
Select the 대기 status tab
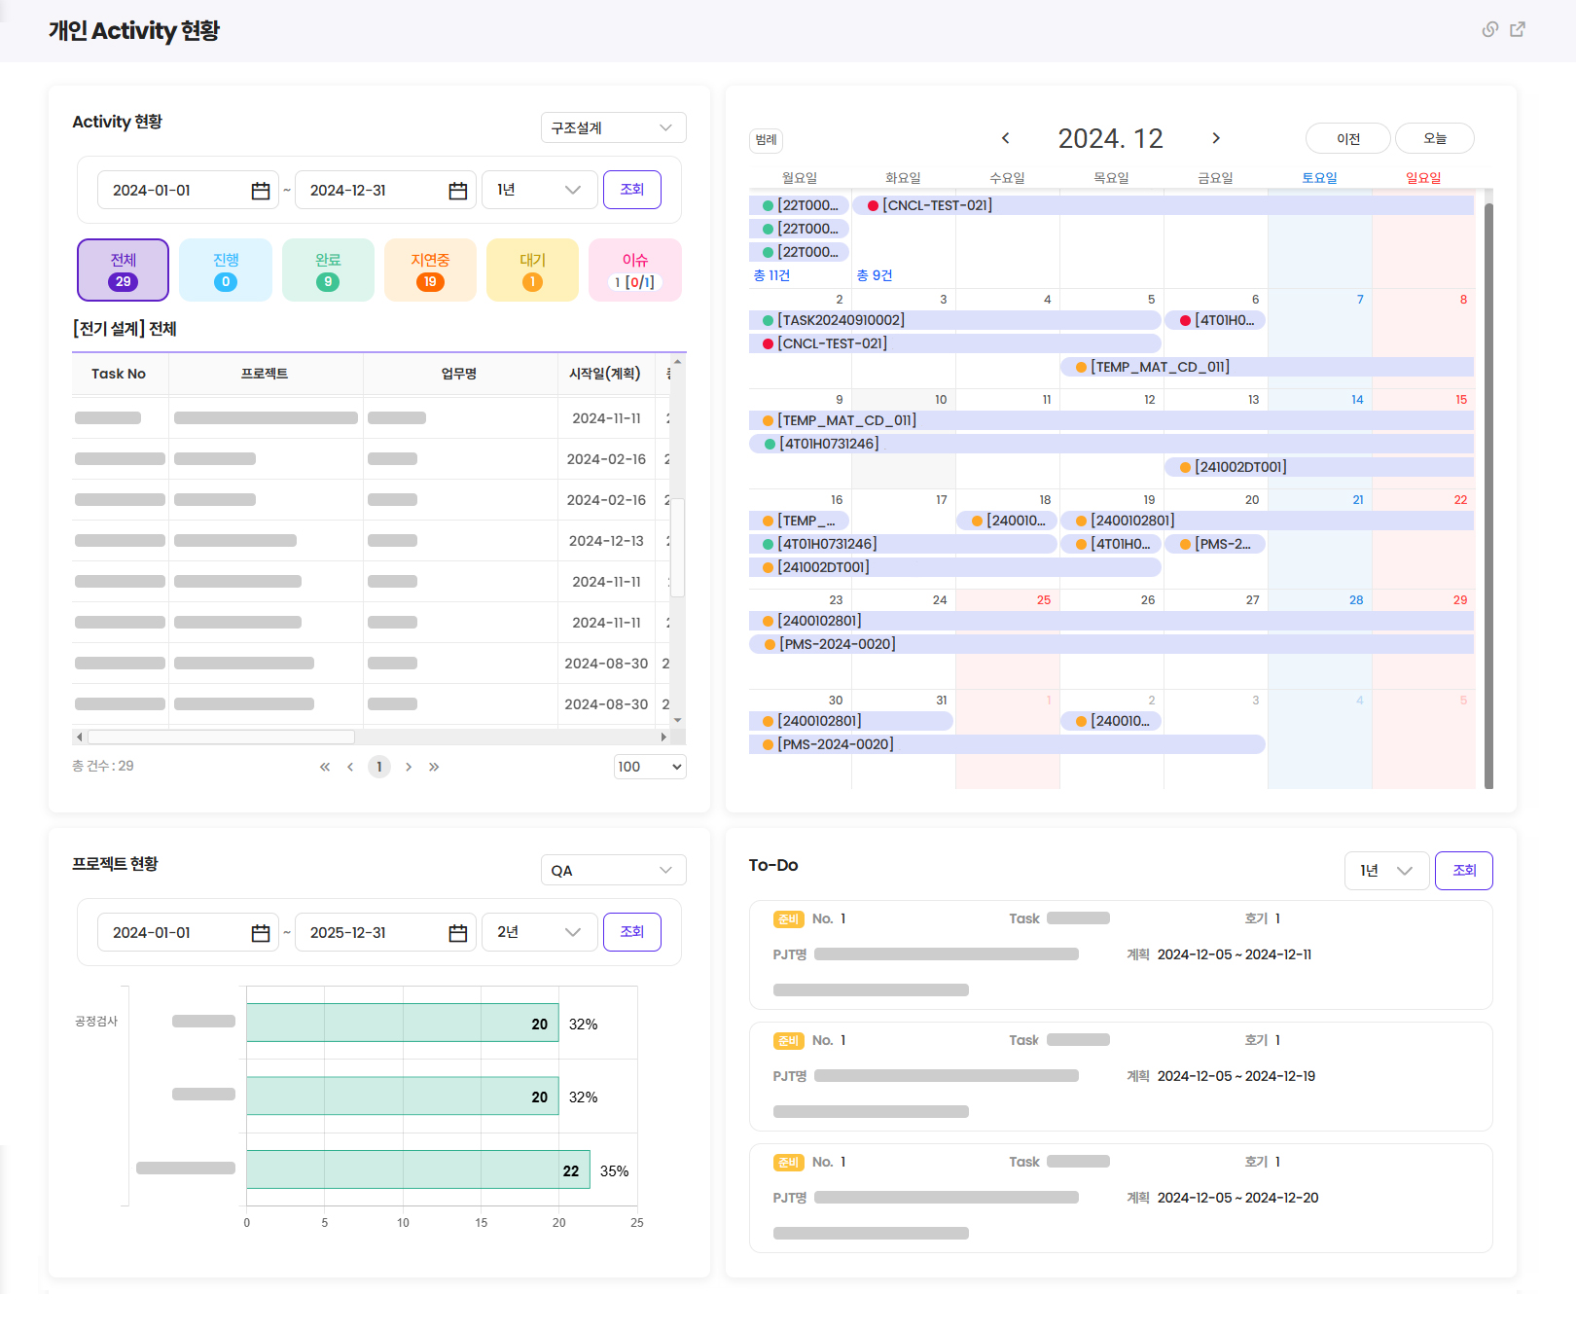[x=532, y=270]
